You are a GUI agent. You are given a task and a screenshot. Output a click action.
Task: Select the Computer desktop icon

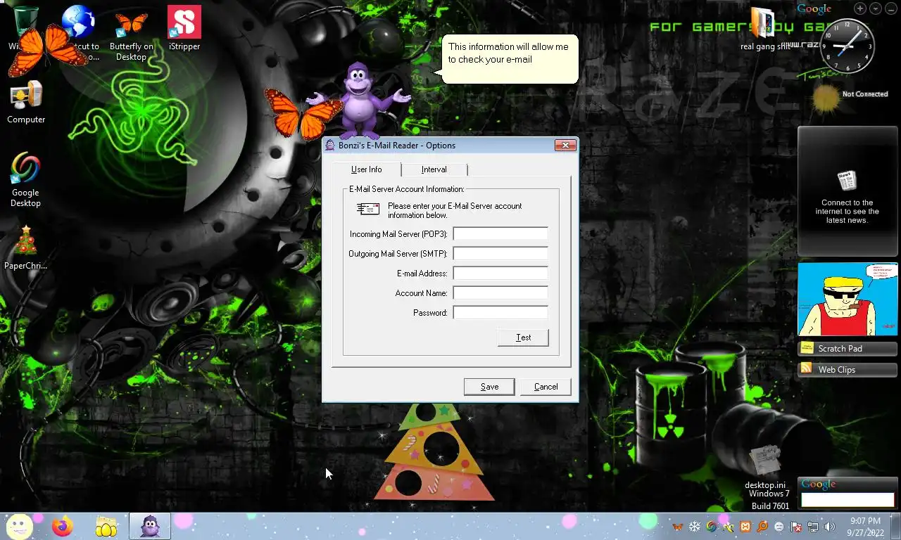click(x=26, y=102)
